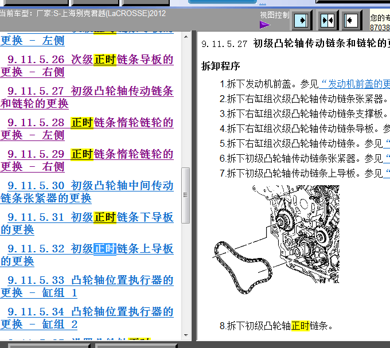This screenshot has width=390, height=348.
Task: Open section 9.11.5.26 次级正时链条导板的更换 右侧
Action: pos(90,65)
